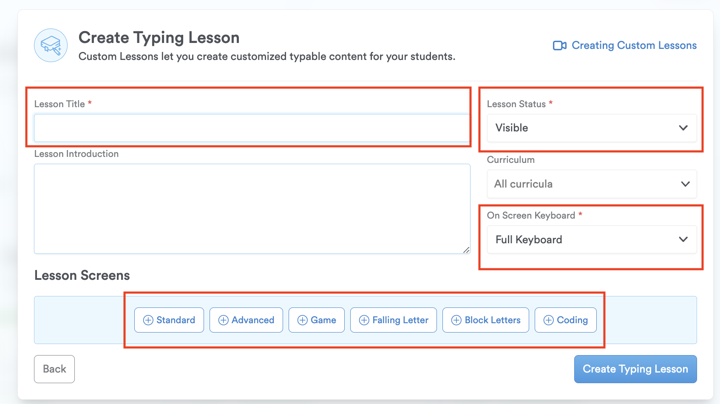Click the typing lesson graduation cap icon
Viewport: 720px width, 404px height.
pos(51,45)
